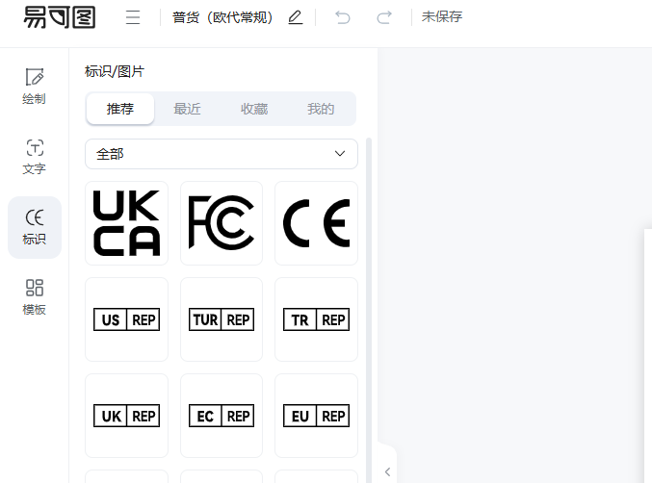This screenshot has width=652, height=483.
Task: Insert the CE mark
Action: [316, 223]
